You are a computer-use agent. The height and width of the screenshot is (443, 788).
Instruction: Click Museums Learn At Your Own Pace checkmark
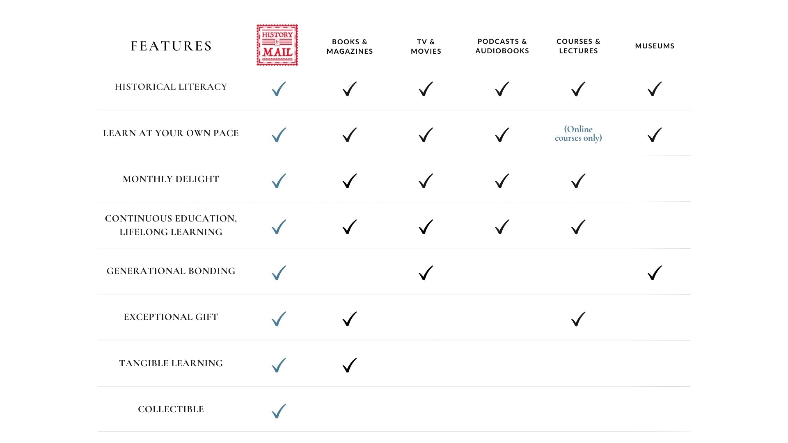pos(655,135)
